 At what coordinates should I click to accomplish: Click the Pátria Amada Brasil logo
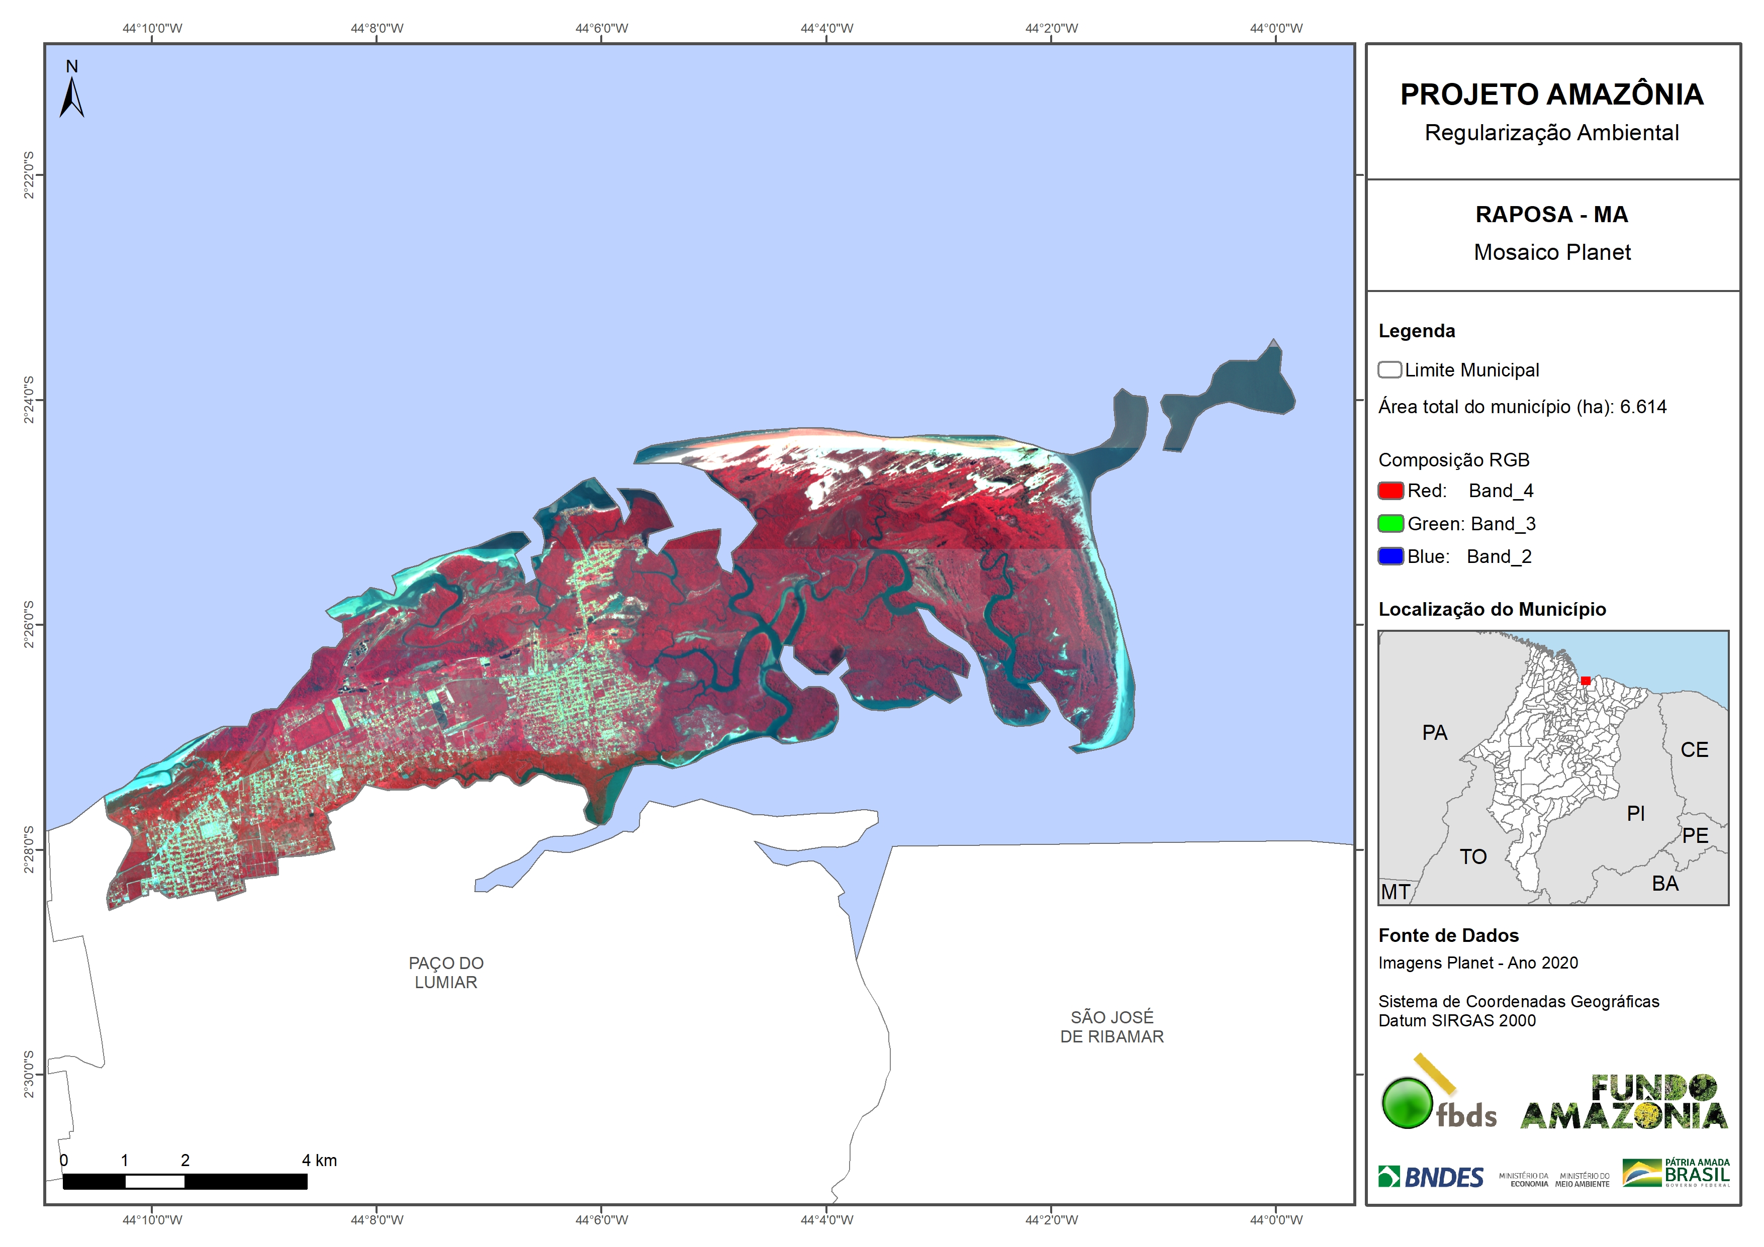1676,1173
